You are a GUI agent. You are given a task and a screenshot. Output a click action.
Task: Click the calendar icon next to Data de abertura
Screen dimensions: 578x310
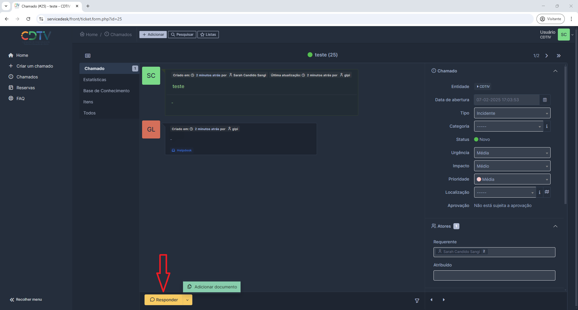tap(545, 100)
